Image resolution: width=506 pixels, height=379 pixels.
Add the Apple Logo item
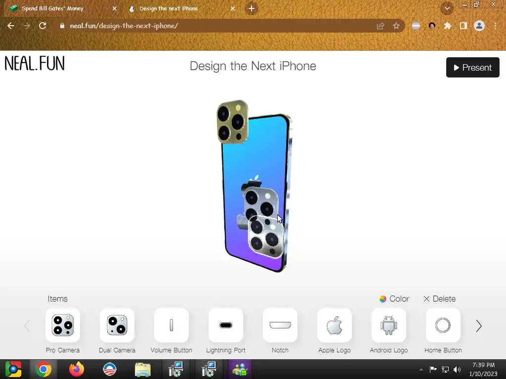coord(335,325)
